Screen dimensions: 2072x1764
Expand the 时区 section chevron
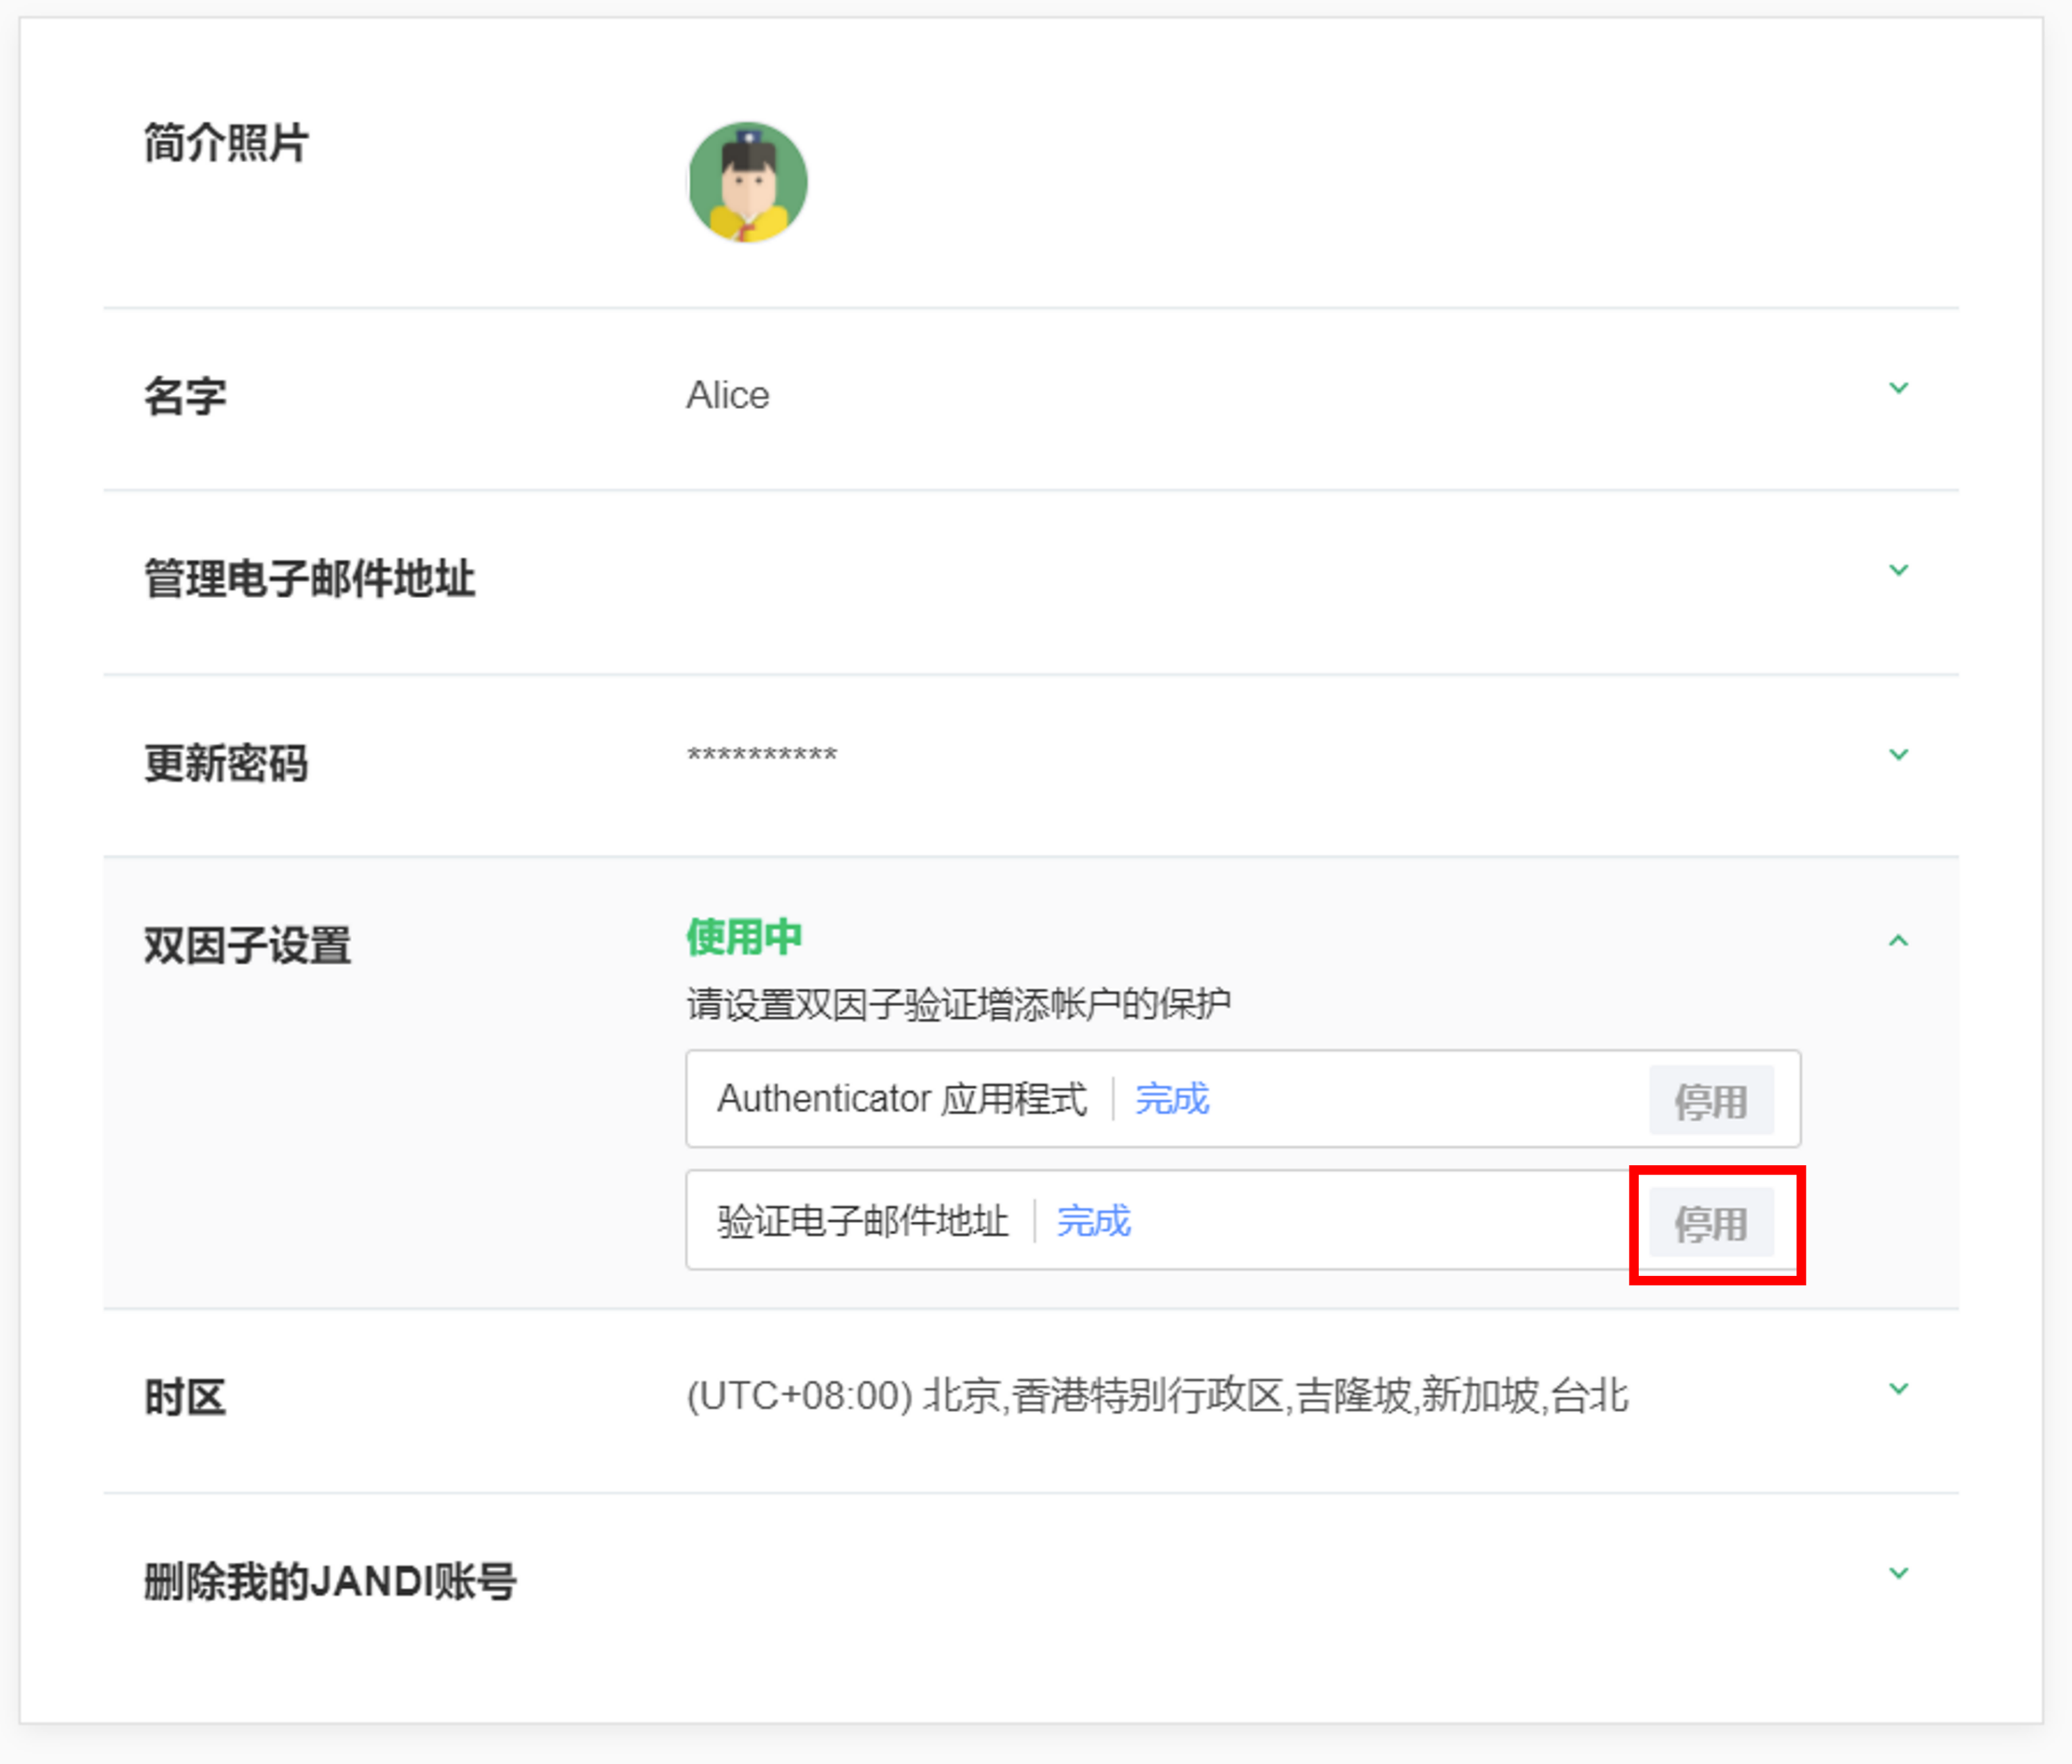tap(1898, 1388)
